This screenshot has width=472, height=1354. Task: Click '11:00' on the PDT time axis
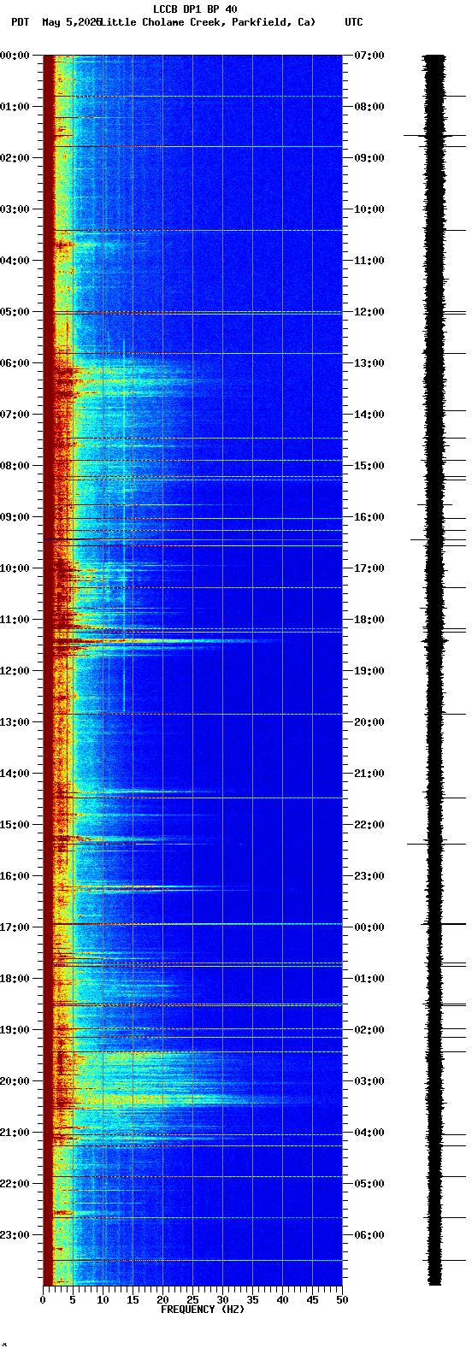[x=15, y=620]
